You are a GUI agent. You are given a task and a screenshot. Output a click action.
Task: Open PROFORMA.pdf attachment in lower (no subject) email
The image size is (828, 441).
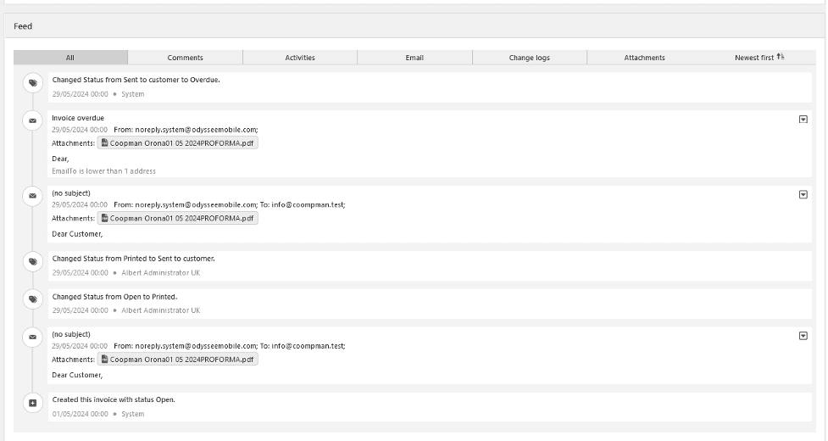click(177, 359)
